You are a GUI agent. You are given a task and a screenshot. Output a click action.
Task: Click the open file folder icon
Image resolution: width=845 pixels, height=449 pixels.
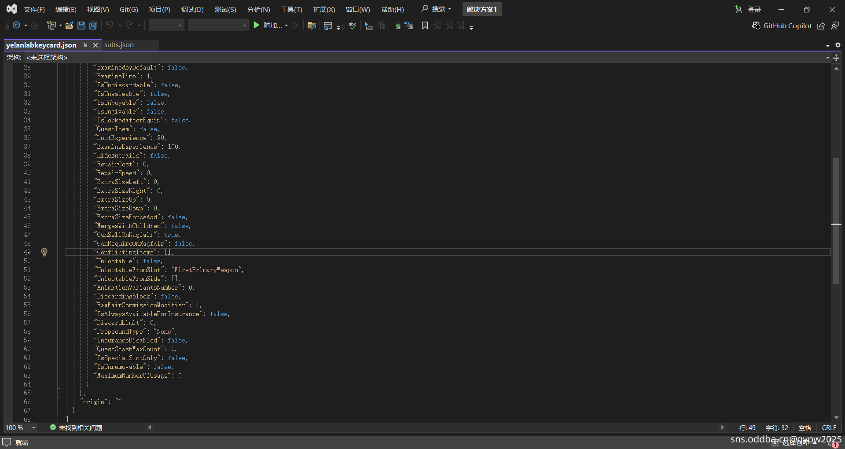tap(69, 26)
